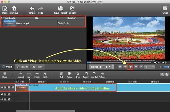Open the Email feedback icon

click(x=165, y=10)
